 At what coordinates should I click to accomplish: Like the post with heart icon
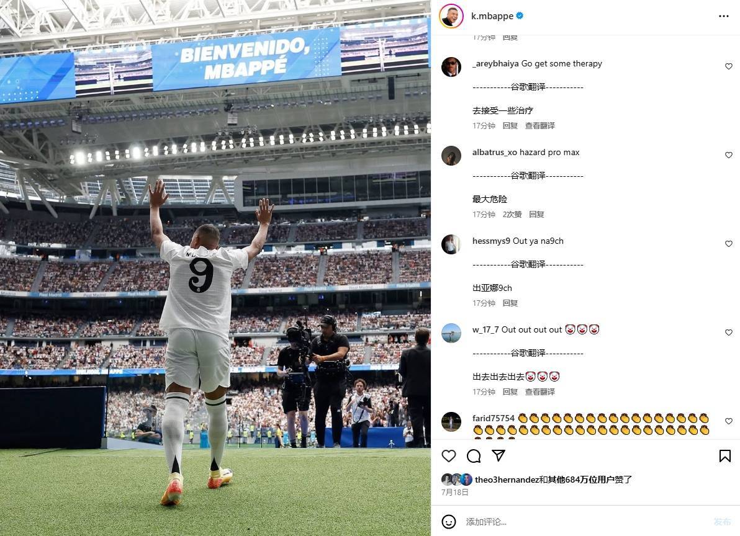pyautogui.click(x=448, y=456)
